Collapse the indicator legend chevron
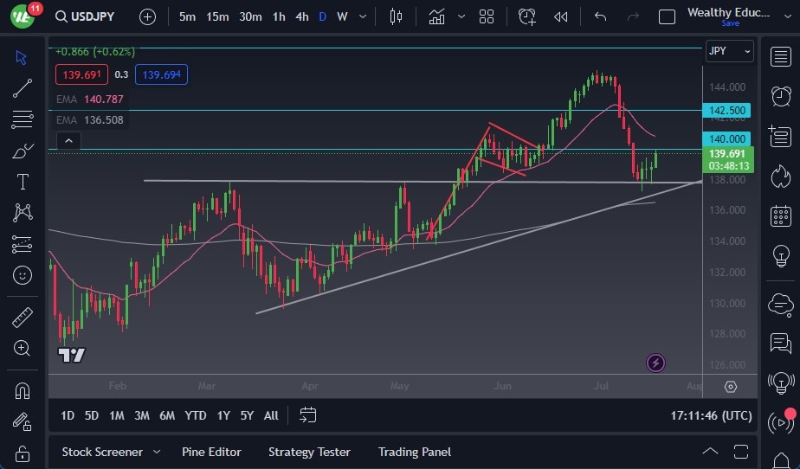 pyautogui.click(x=68, y=141)
